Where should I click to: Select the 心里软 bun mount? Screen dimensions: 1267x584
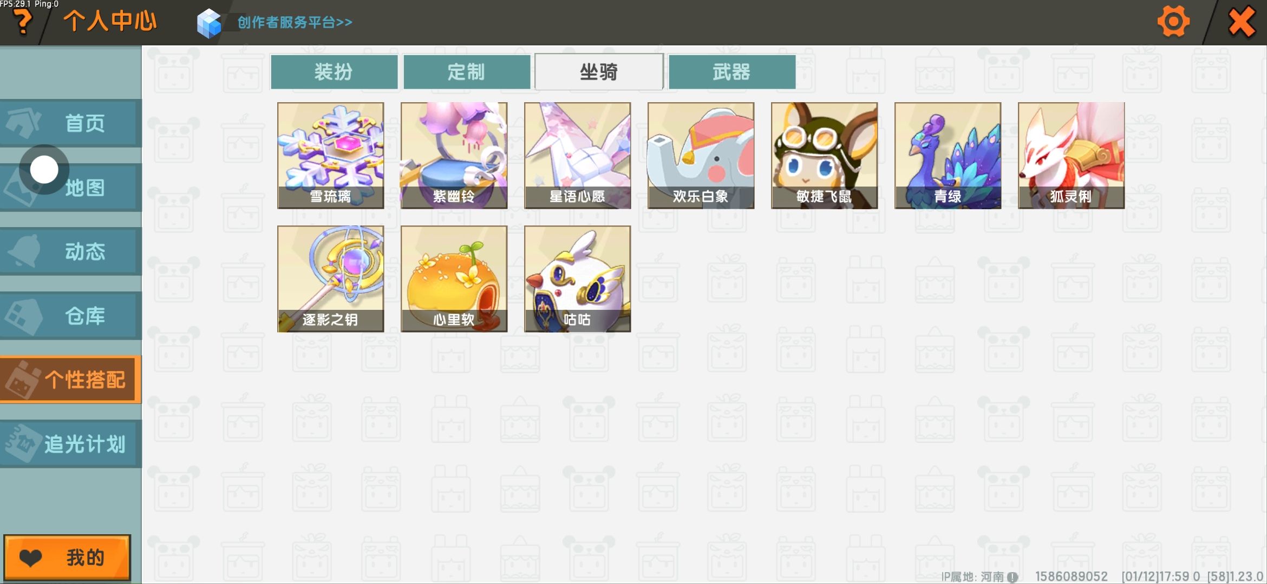[454, 279]
